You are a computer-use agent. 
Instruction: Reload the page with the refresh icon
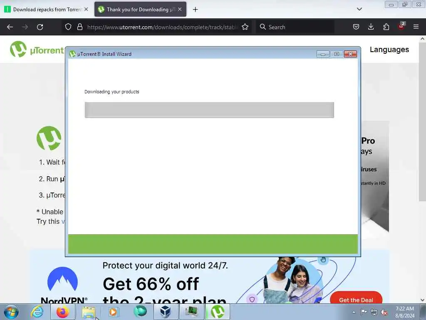click(40, 27)
